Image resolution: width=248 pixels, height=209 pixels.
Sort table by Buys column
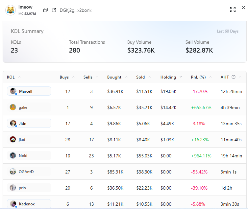[x=73, y=77]
